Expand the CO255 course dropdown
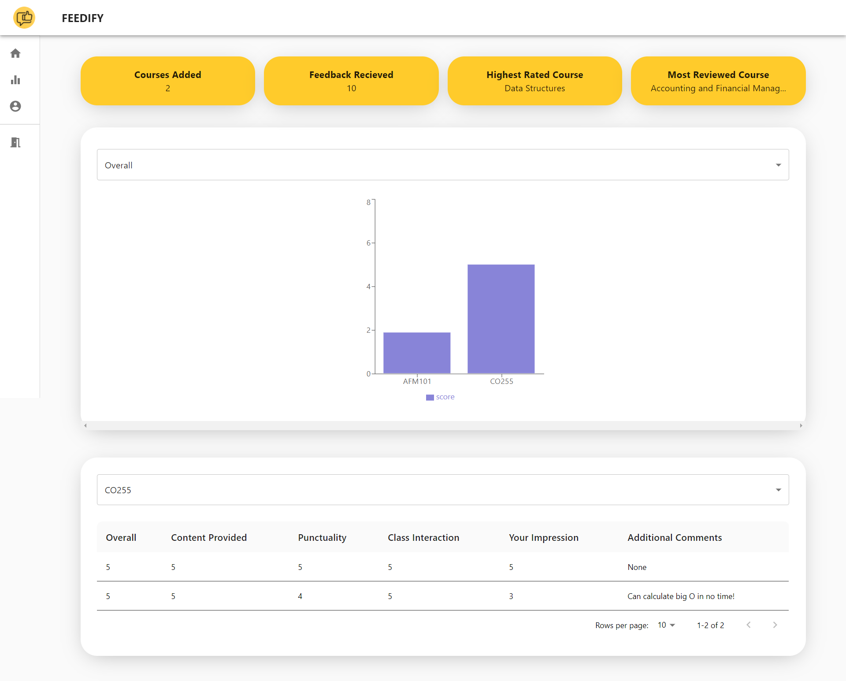 (442, 490)
